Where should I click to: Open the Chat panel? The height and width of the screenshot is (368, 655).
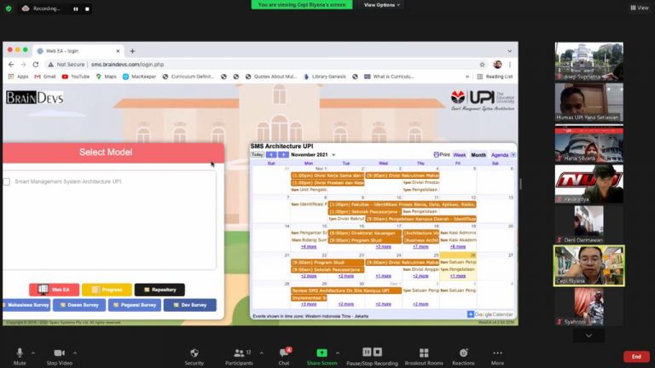[284, 357]
